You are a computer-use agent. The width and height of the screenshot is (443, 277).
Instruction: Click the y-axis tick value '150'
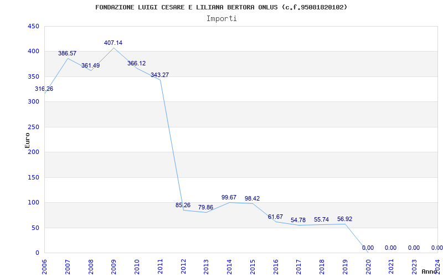(x=33, y=177)
